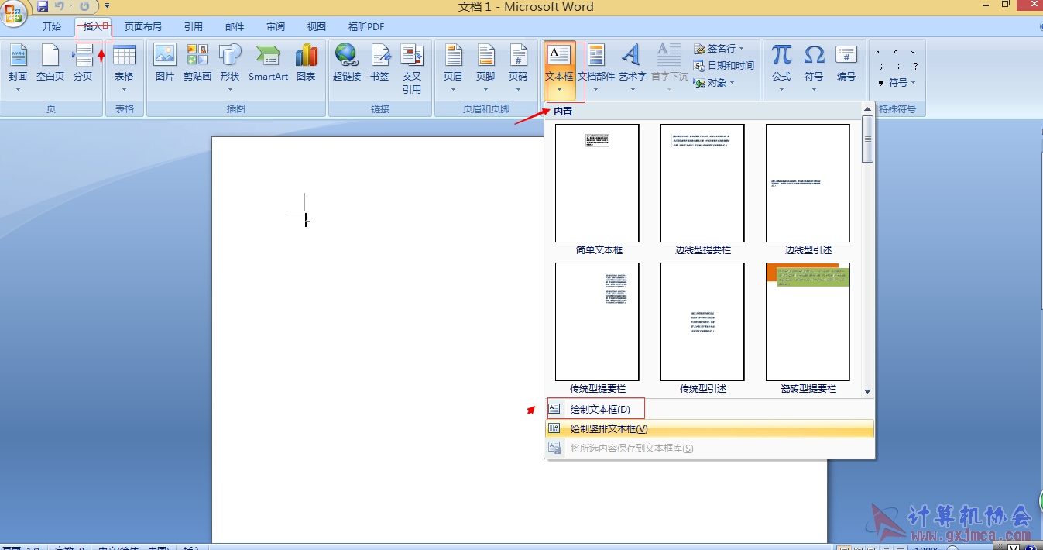Insert a chart (图表)
The height and width of the screenshot is (550, 1043).
306,64
